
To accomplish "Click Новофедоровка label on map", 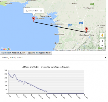I will coord(57,24).
